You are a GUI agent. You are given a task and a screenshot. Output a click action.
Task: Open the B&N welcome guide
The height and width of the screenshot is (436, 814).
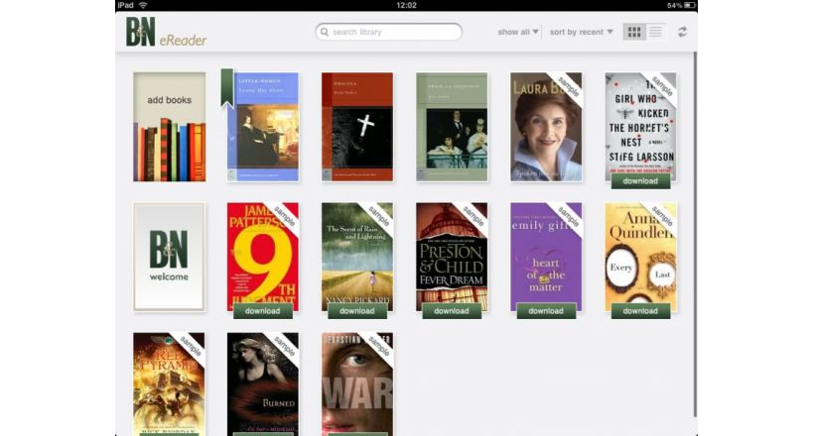click(169, 258)
